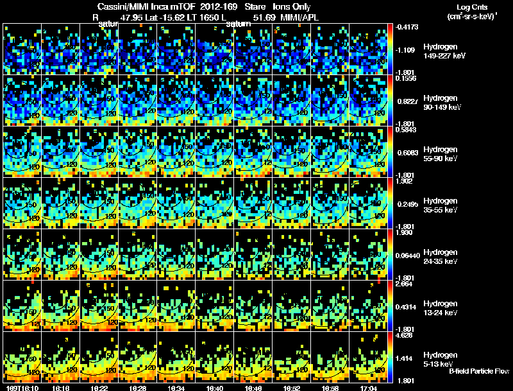Click the 'Log Cnts' colorbar heading

click(x=472, y=7)
